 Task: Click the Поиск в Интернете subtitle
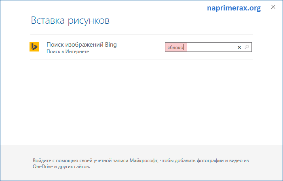pos(68,51)
